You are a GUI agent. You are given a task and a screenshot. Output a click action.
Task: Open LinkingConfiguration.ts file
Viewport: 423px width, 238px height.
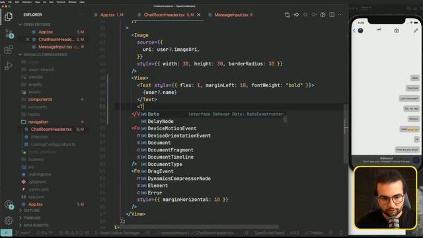(x=53, y=144)
